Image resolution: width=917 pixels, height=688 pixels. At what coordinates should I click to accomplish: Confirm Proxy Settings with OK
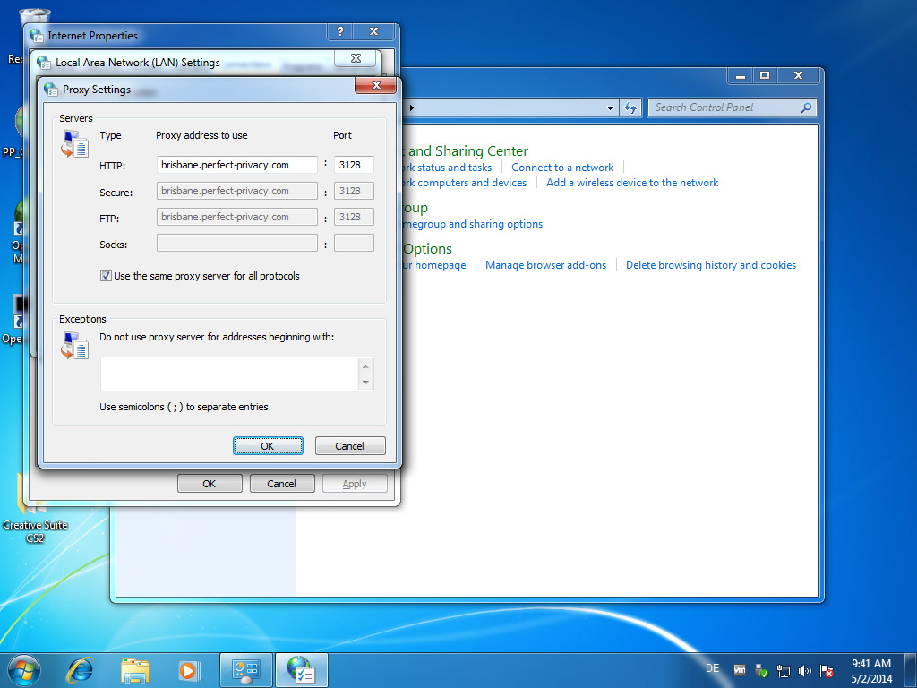coord(268,445)
